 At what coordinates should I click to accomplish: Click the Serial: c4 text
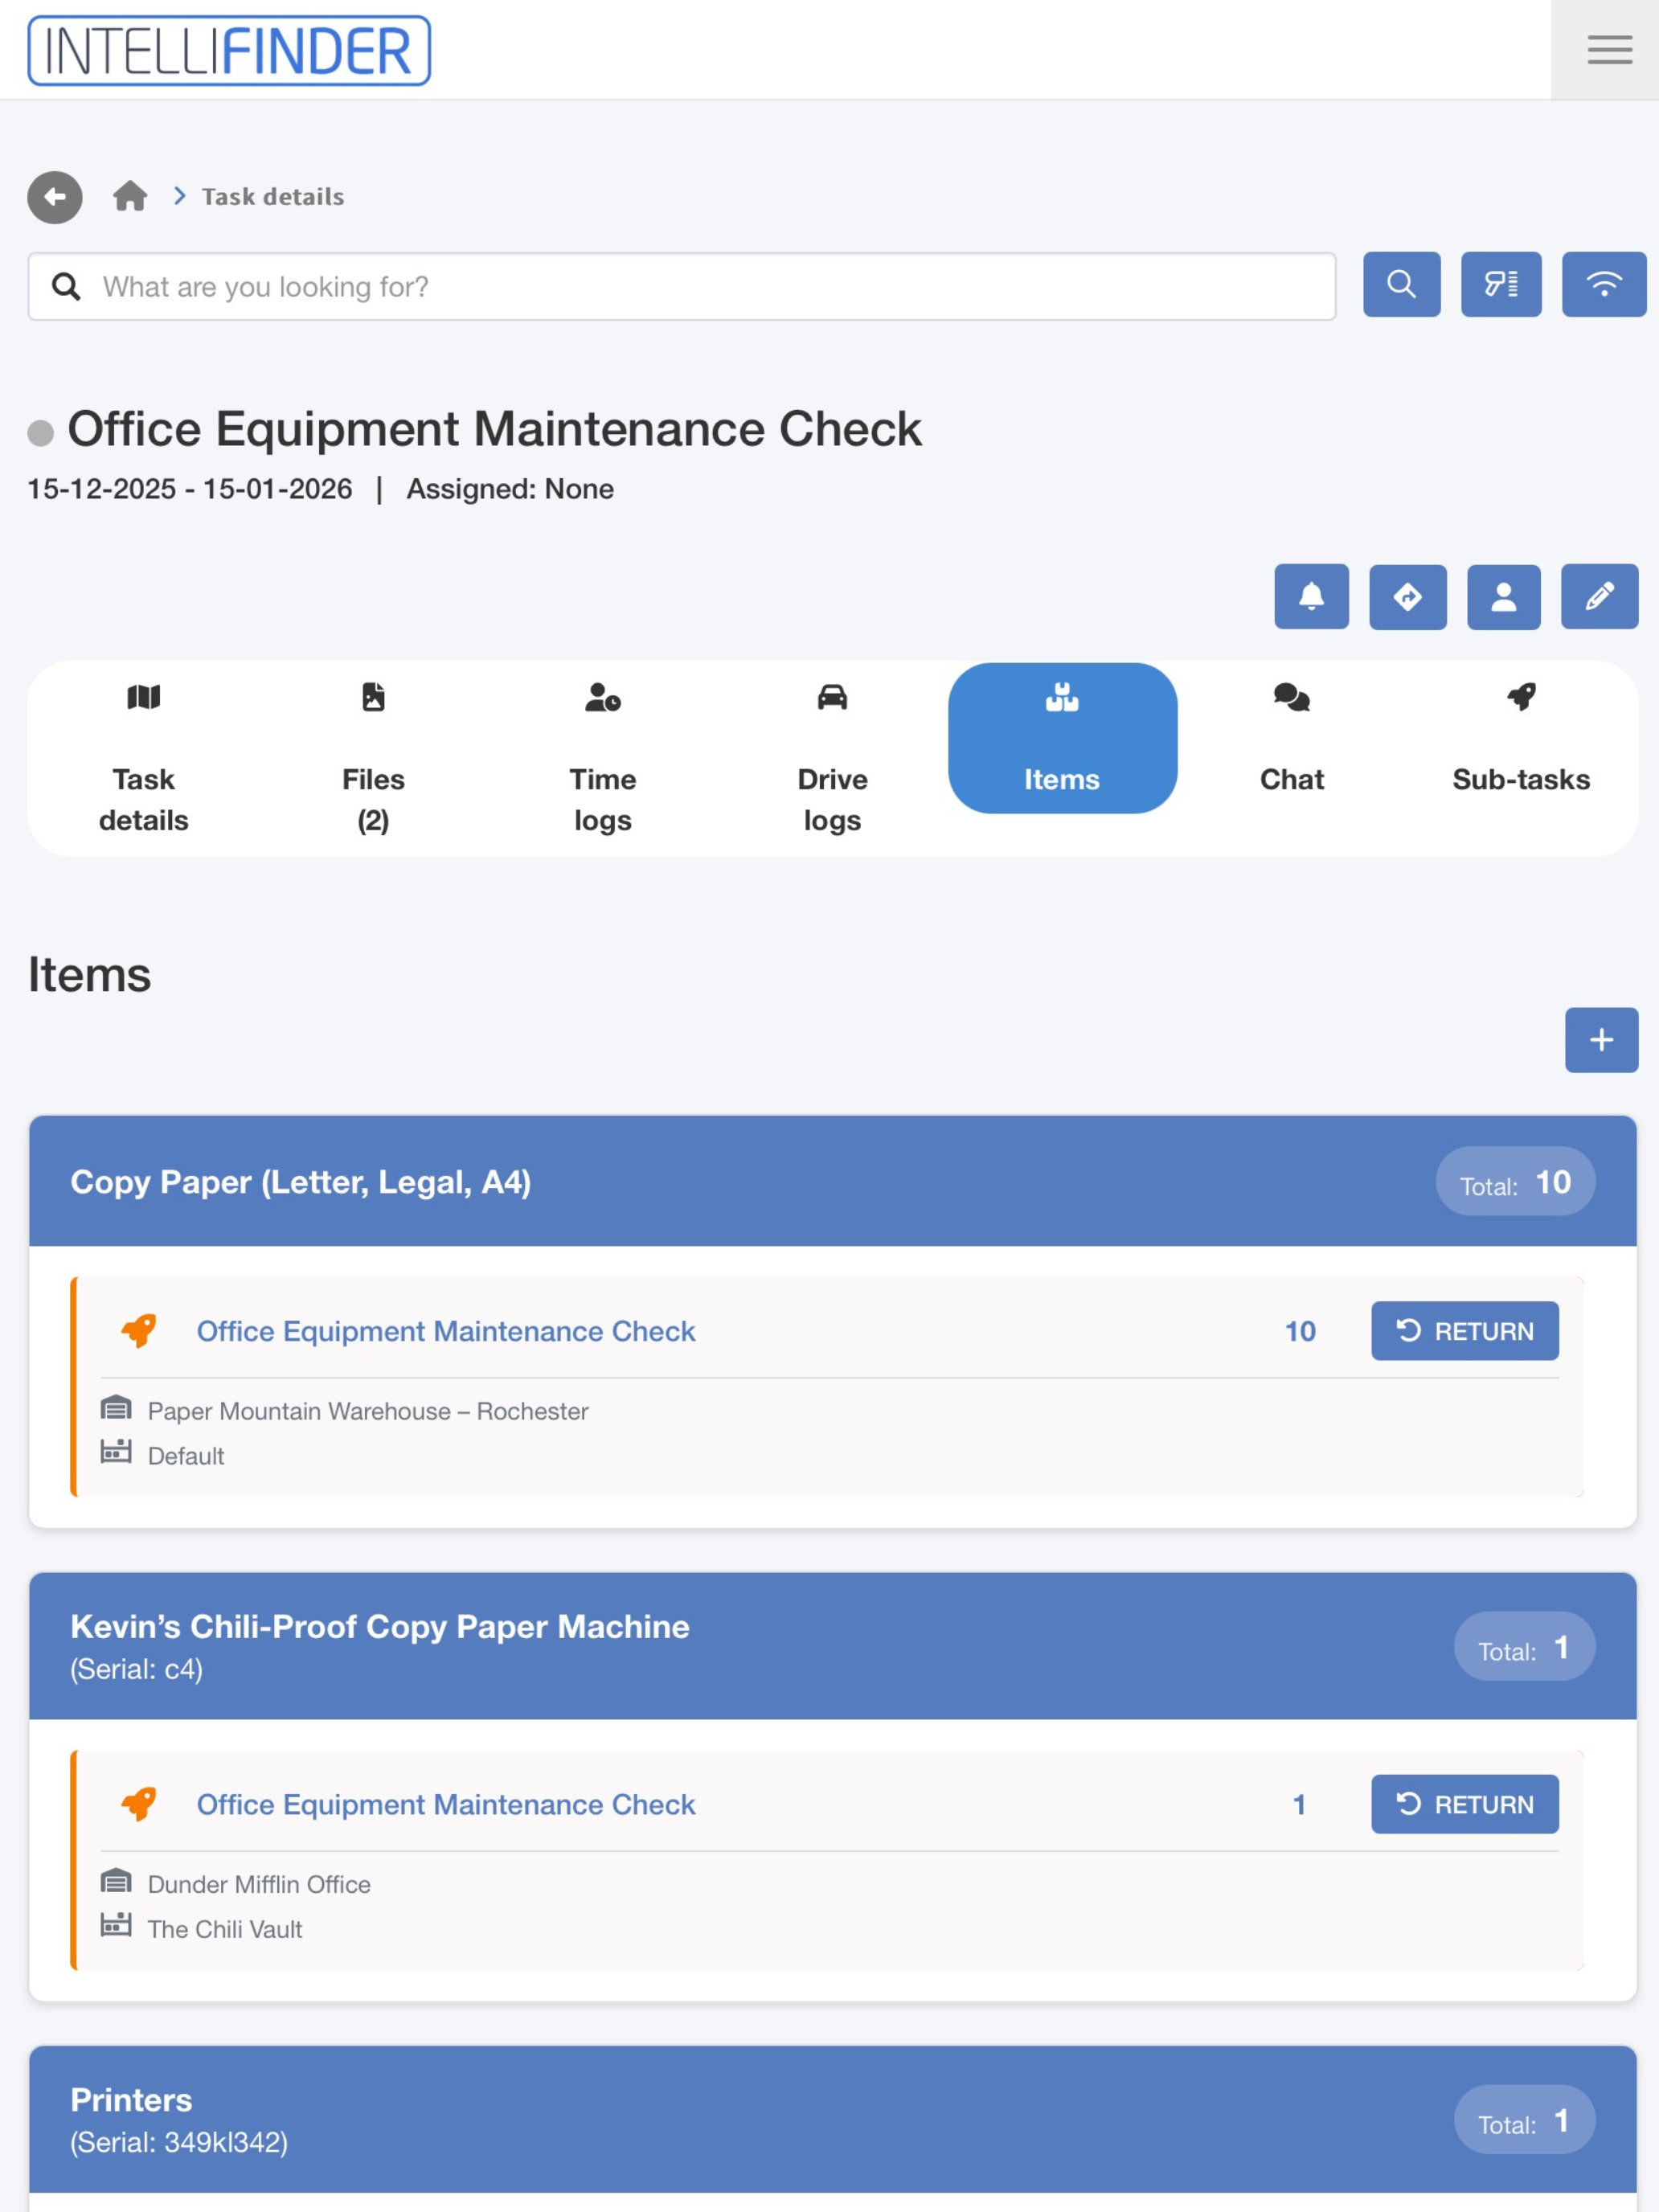(137, 1669)
